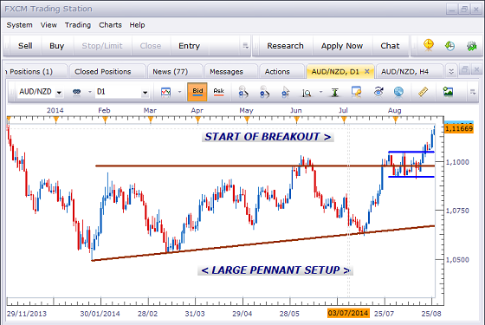Close the AUD/NZD, D1 tab
This screenshot has width=485, height=325.
pos(367,71)
